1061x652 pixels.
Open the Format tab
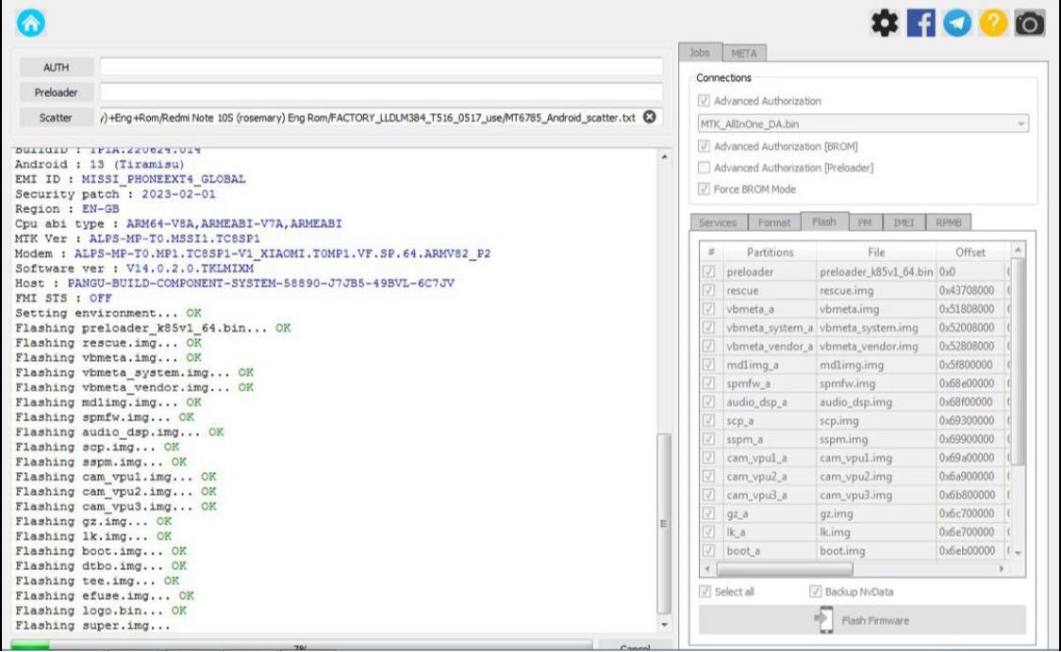(x=774, y=222)
